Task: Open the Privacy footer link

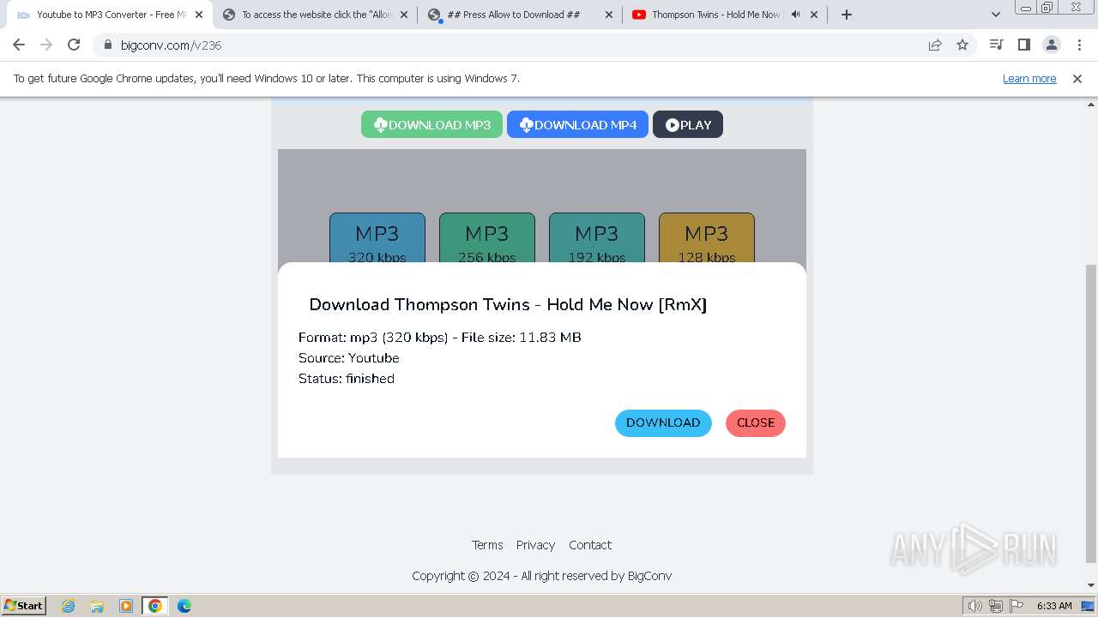Action: click(x=535, y=545)
